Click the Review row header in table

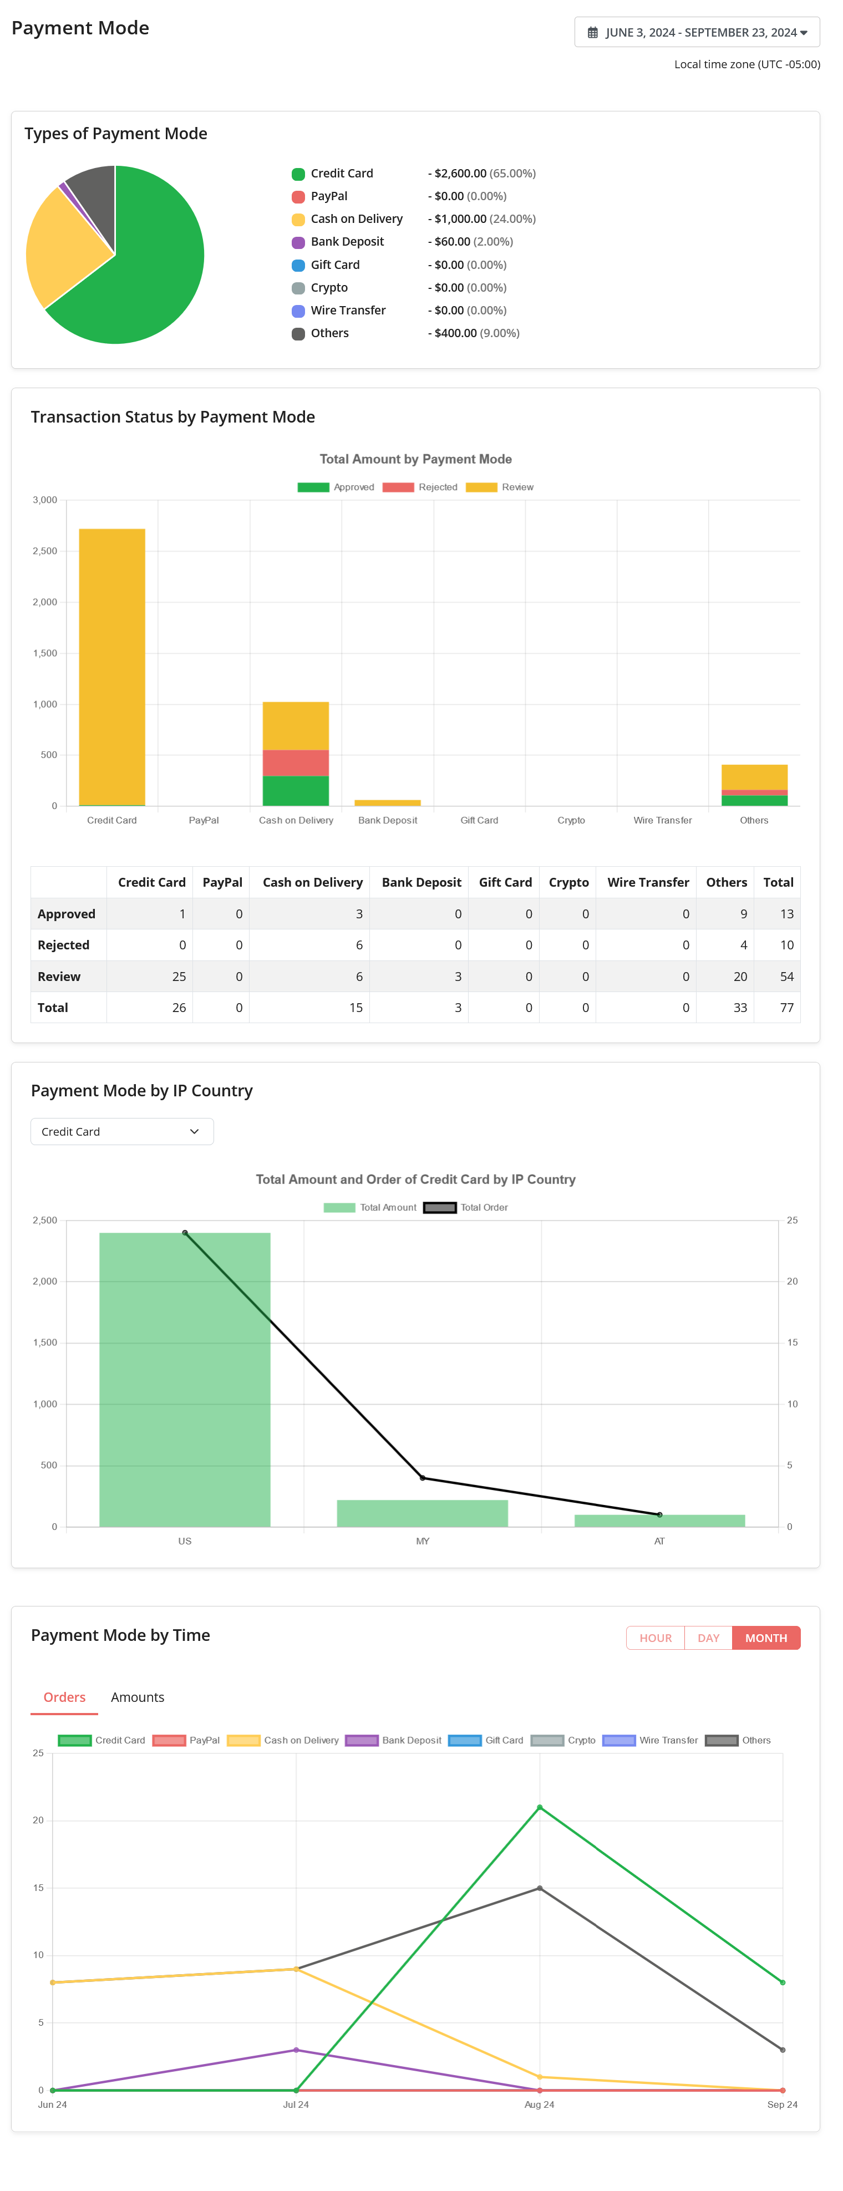click(x=59, y=977)
